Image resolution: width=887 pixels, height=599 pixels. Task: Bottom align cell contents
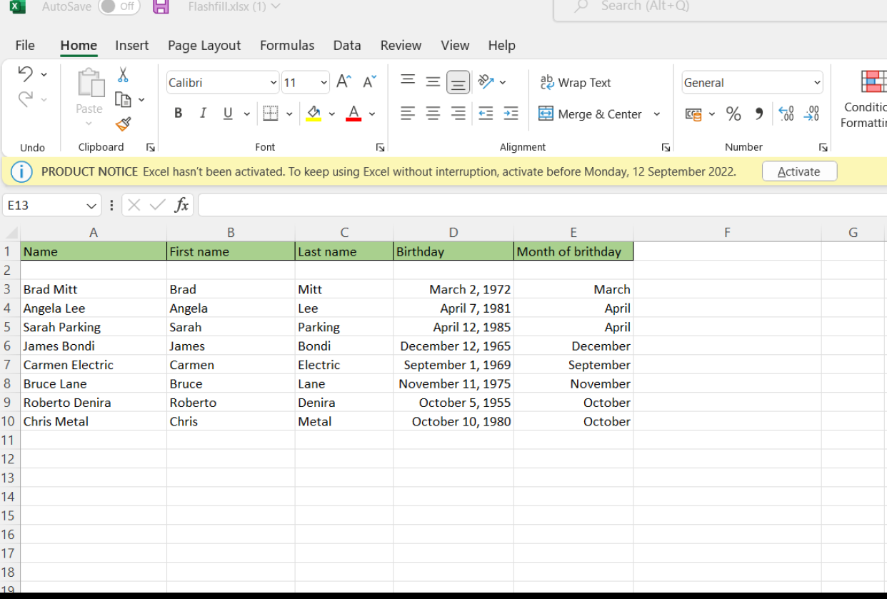458,83
